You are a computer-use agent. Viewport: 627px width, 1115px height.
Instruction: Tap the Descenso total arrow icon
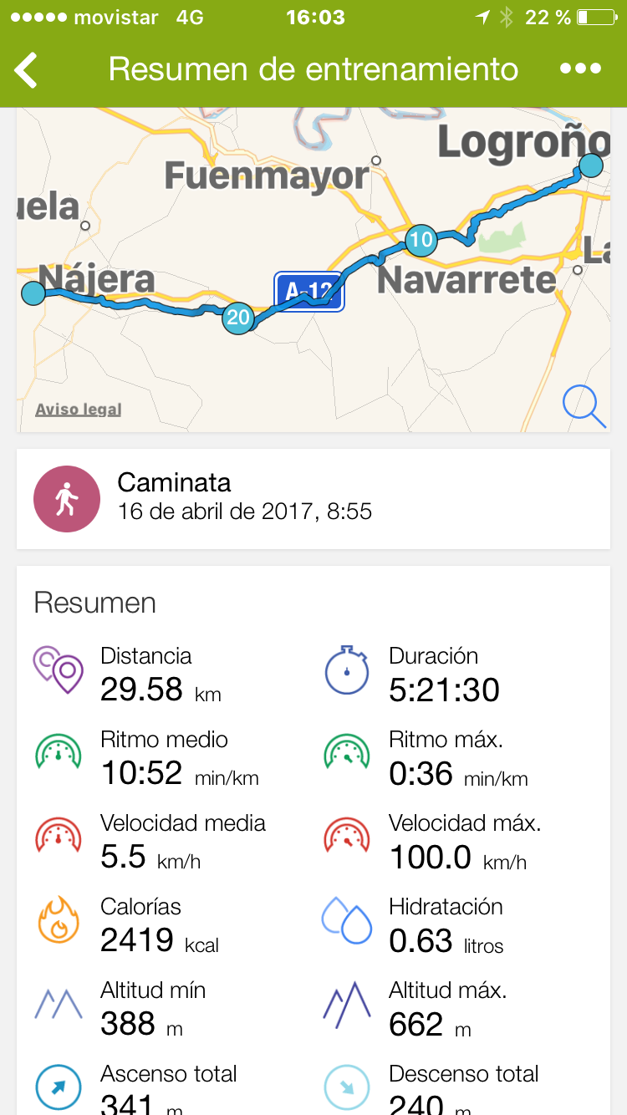347,1087
